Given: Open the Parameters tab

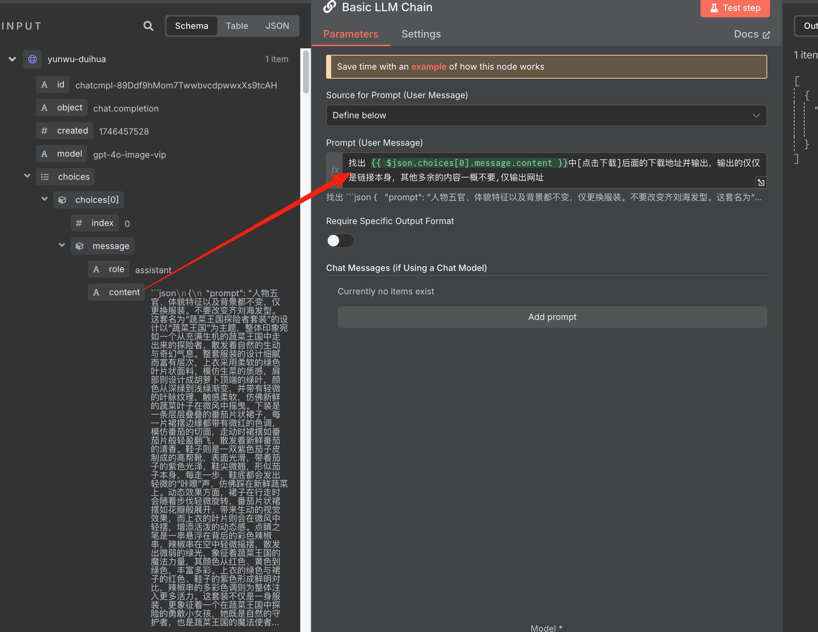Looking at the screenshot, I should coord(351,34).
